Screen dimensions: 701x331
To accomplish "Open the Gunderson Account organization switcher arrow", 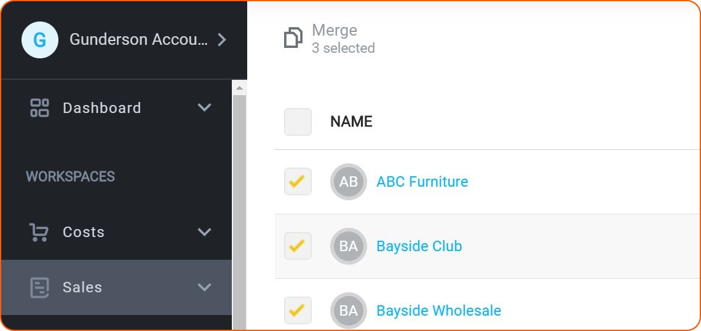I will (222, 40).
